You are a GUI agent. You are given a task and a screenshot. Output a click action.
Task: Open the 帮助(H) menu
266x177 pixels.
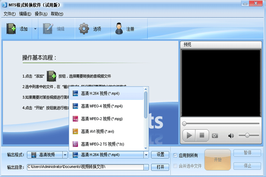point(57,14)
